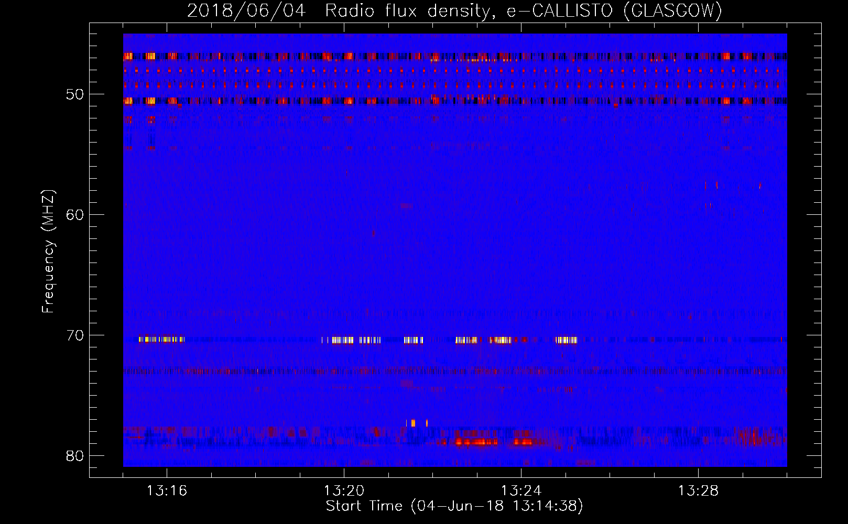Click the 13:20 time tick label

pos(344,491)
